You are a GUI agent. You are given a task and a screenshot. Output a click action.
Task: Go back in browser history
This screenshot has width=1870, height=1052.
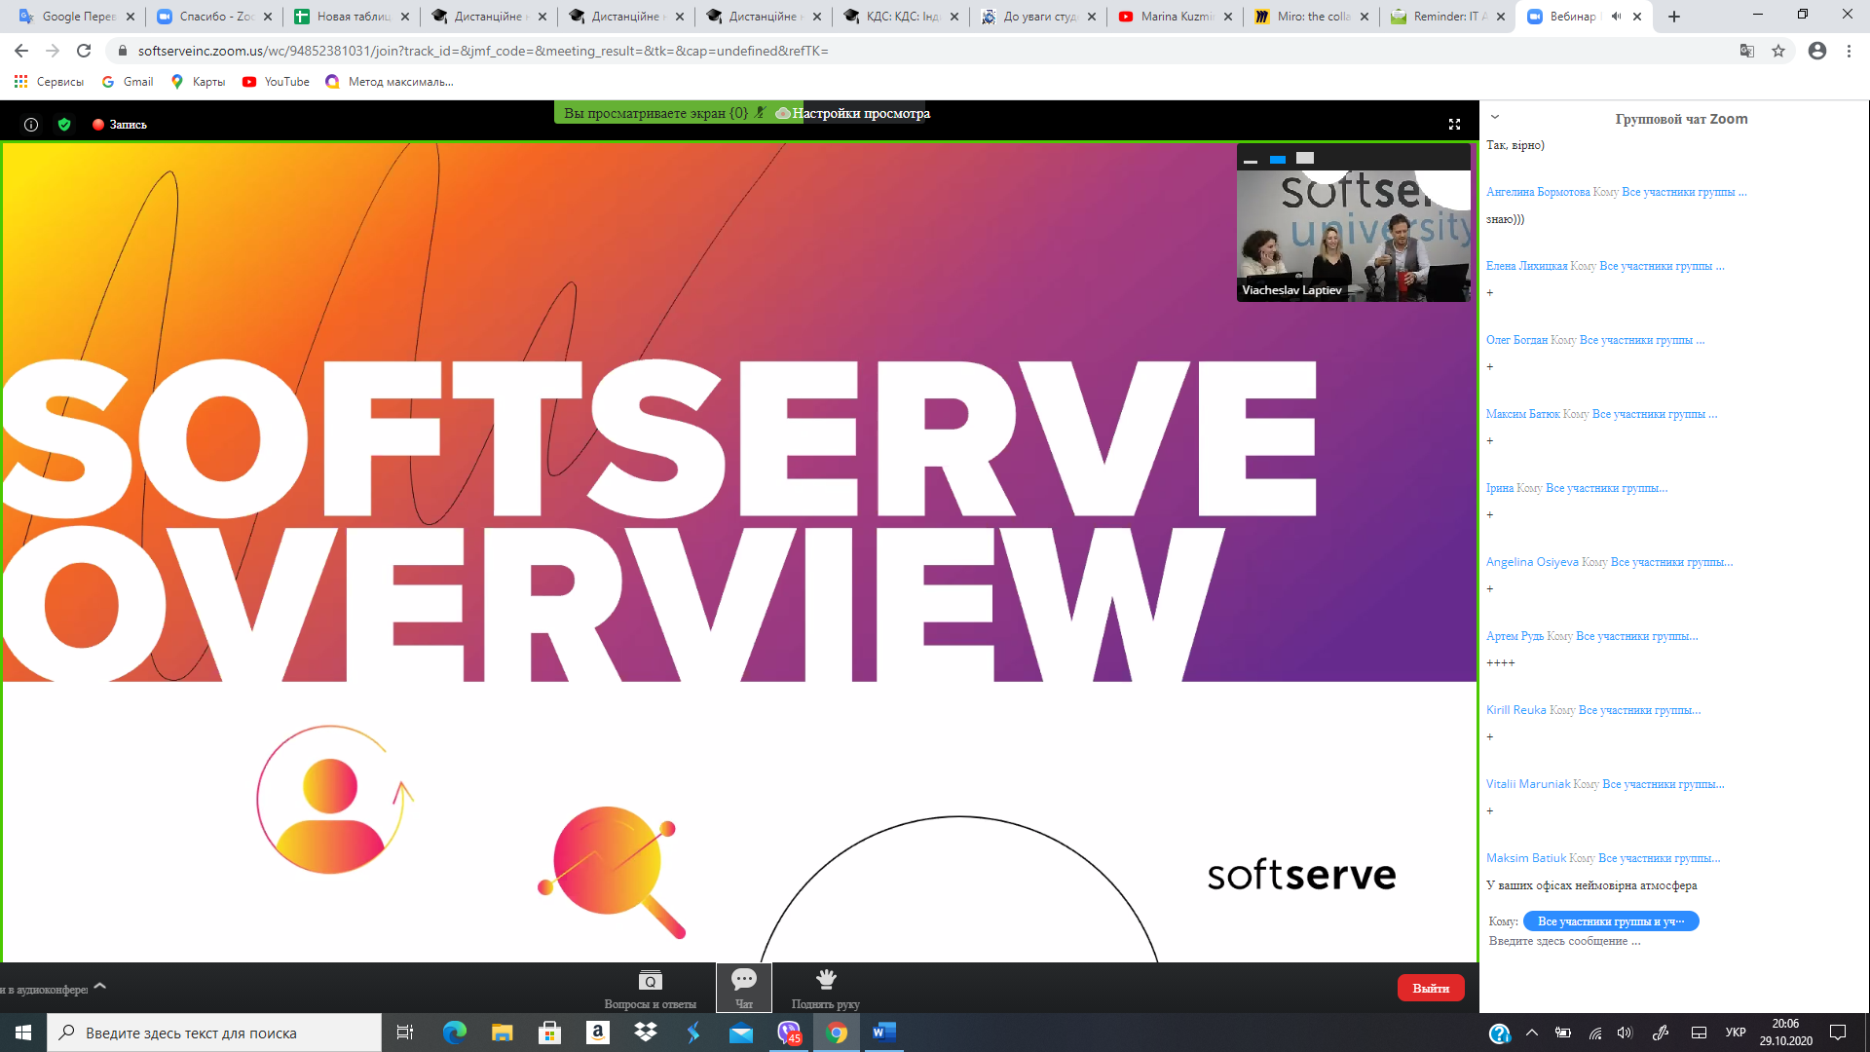pyautogui.click(x=21, y=51)
